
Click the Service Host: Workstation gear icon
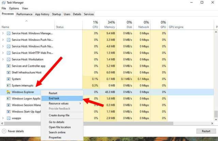tap(9, 59)
